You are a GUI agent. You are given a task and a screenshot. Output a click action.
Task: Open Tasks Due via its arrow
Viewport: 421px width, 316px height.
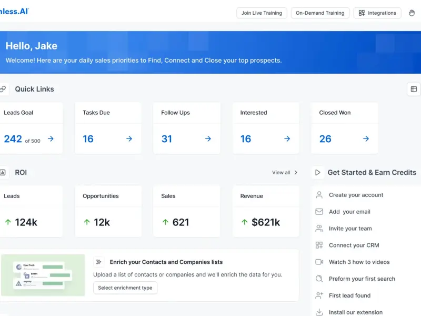tap(129, 139)
